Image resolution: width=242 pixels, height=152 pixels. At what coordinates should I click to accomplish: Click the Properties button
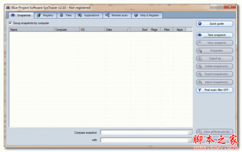coord(215,51)
